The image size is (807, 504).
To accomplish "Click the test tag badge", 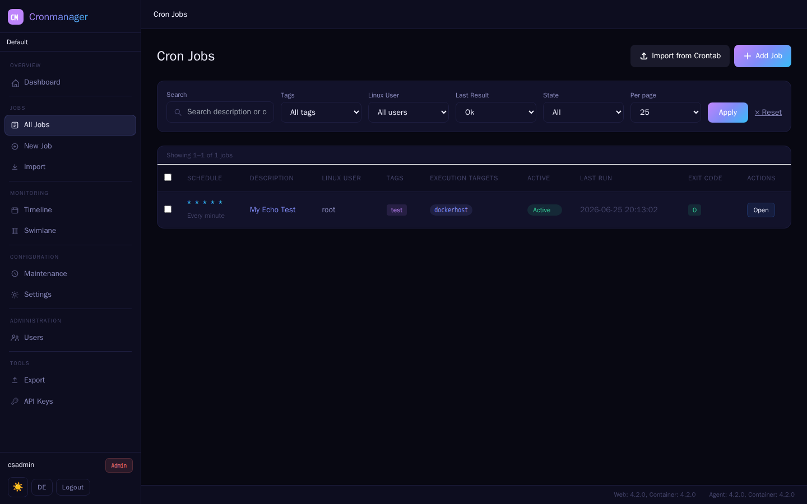I will 397,210.
